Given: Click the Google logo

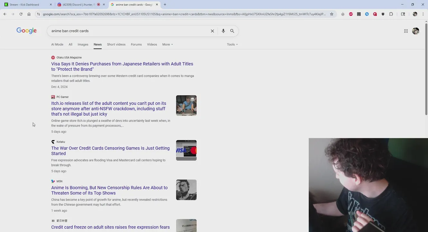Looking at the screenshot, I should tap(26, 31).
